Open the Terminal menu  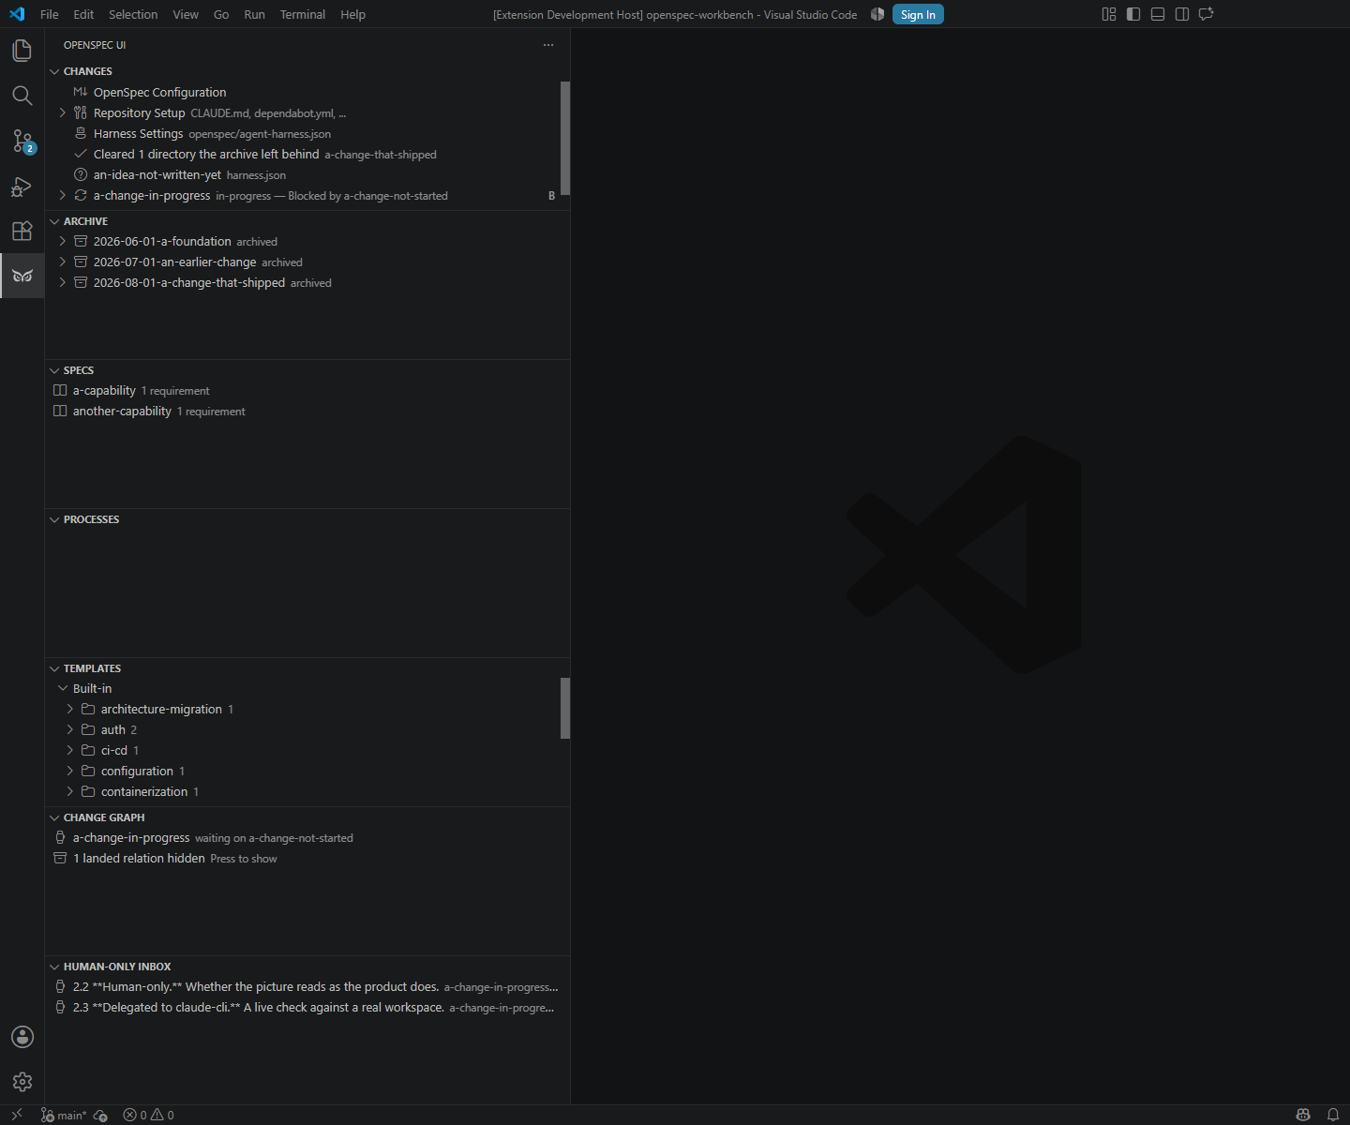[303, 14]
